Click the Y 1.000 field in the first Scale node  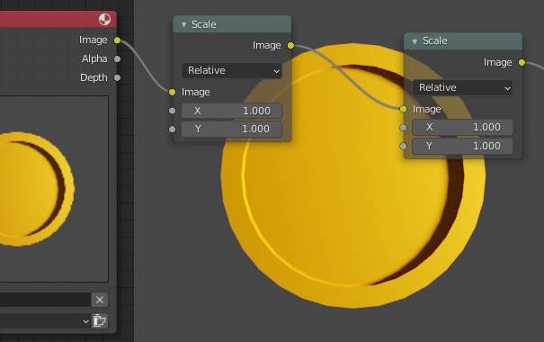point(231,130)
